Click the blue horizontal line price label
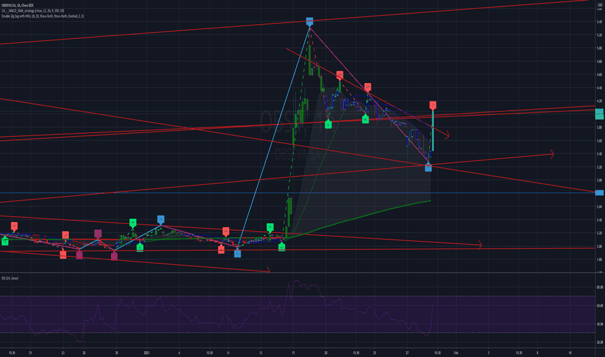This screenshot has height=357, width=605. (x=599, y=193)
